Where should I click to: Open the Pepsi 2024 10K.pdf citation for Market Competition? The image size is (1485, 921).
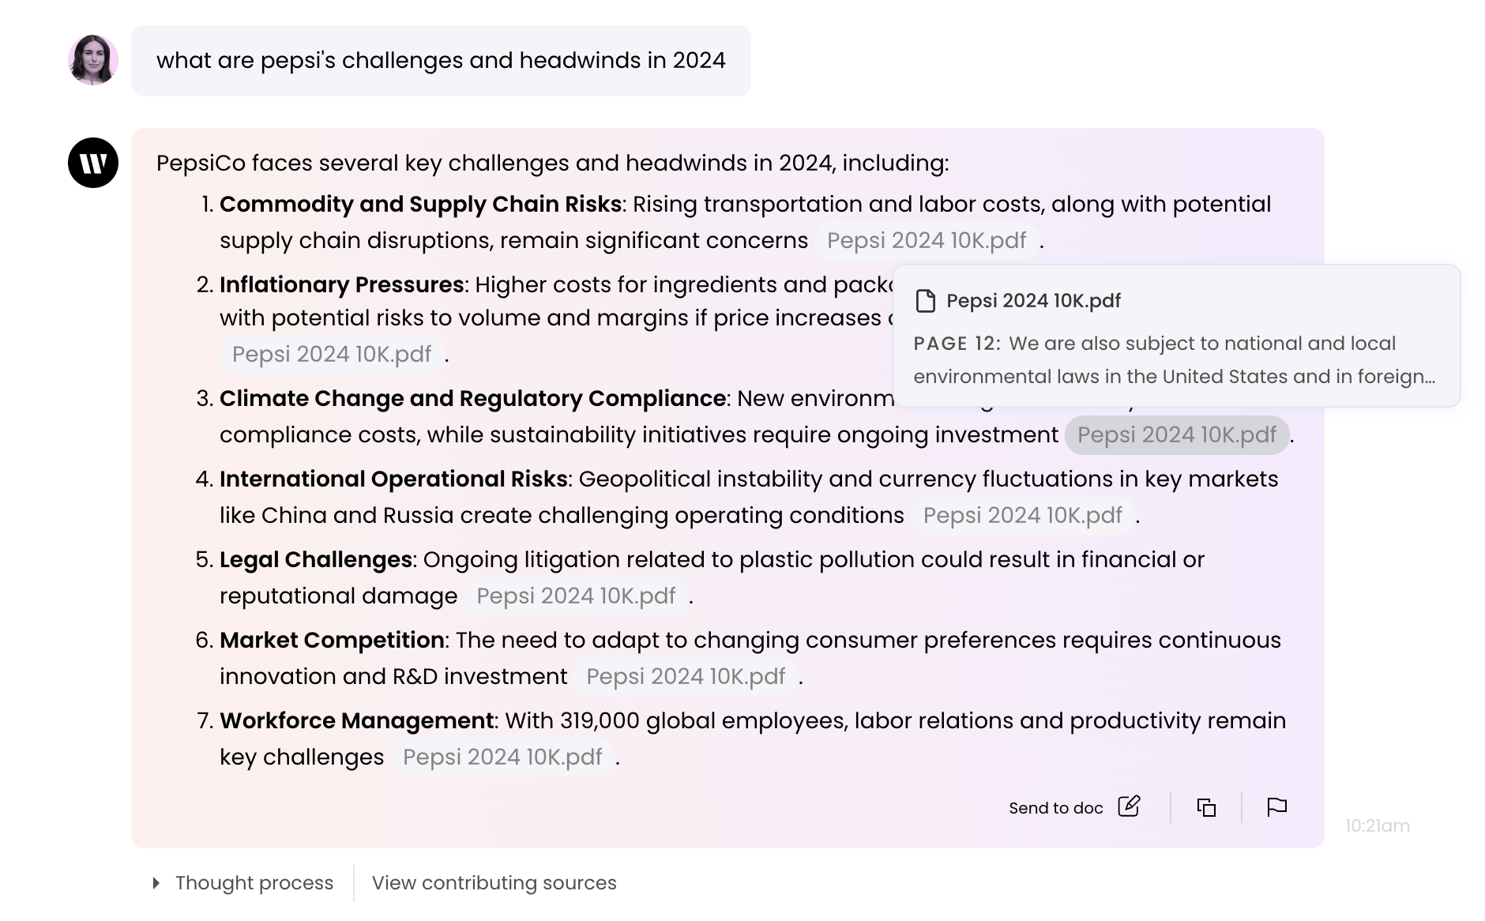tap(686, 676)
